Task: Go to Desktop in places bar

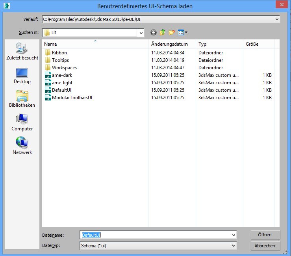Action: click(x=22, y=76)
